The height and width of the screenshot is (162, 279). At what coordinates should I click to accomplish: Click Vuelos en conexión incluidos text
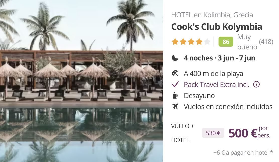[x=228, y=107]
